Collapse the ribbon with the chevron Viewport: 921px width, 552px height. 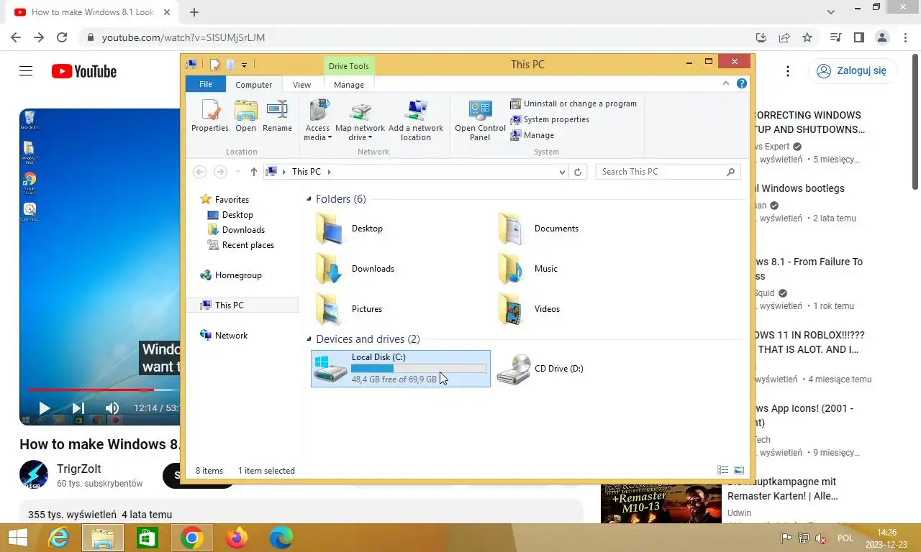click(x=726, y=83)
